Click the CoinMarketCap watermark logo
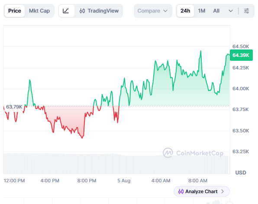Screen dimensions: 258x204 click(168, 153)
